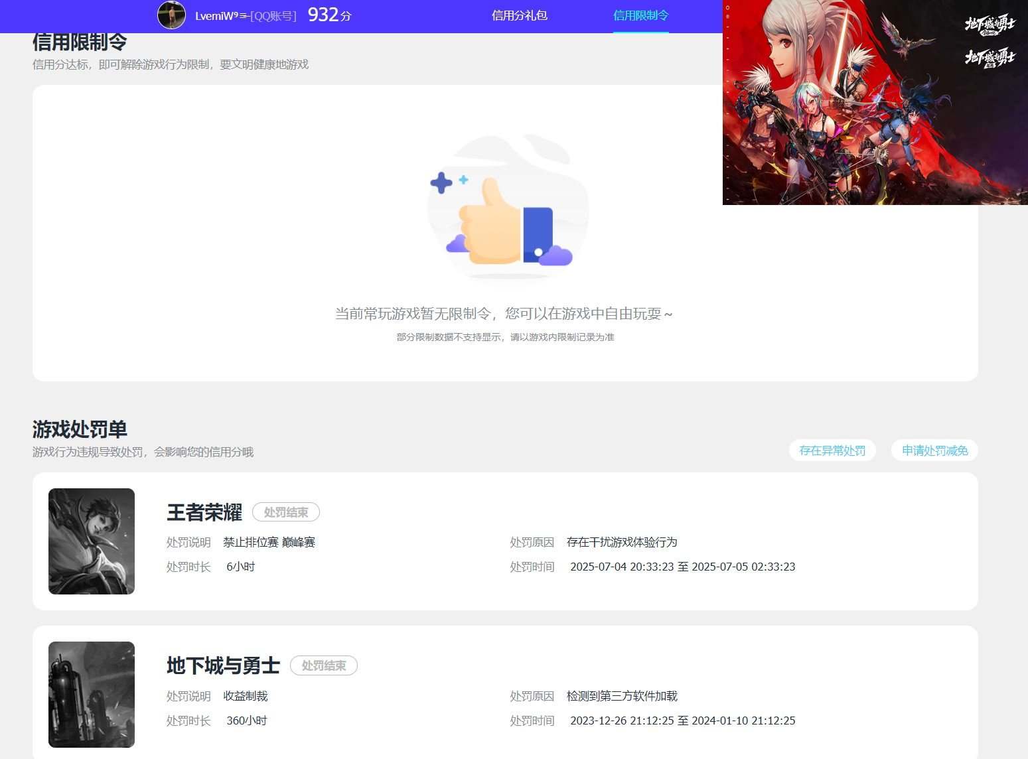Click the [QQ账号] label in the header
Image resolution: width=1028 pixels, height=759 pixels.
point(273,16)
